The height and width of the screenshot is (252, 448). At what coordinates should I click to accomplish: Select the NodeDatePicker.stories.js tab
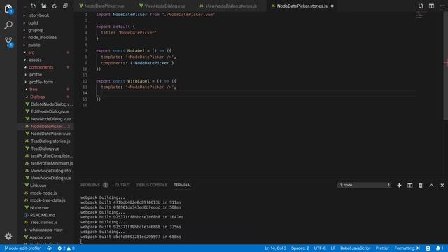[x=302, y=6]
